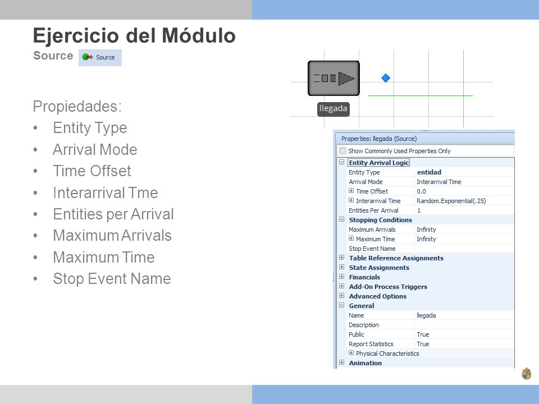This screenshot has width=539, height=404.
Task: Expand Add-On Process Triggers section
Action: (x=342, y=286)
